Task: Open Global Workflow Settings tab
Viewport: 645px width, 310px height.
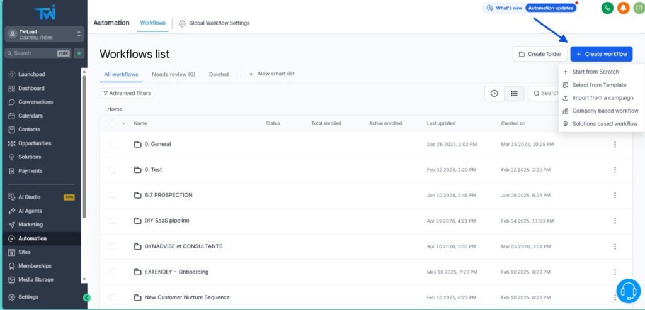Action: coord(214,23)
